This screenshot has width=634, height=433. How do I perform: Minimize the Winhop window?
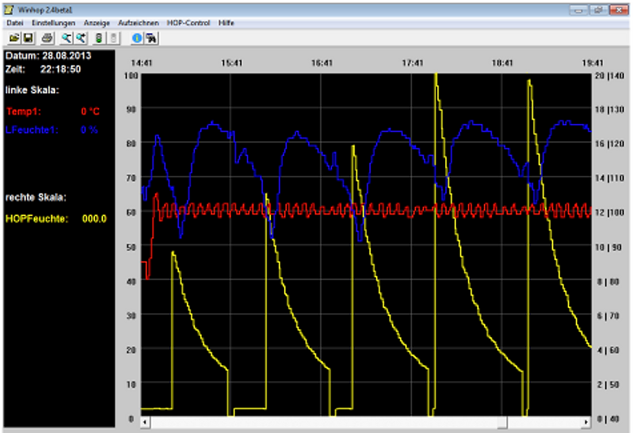click(578, 10)
